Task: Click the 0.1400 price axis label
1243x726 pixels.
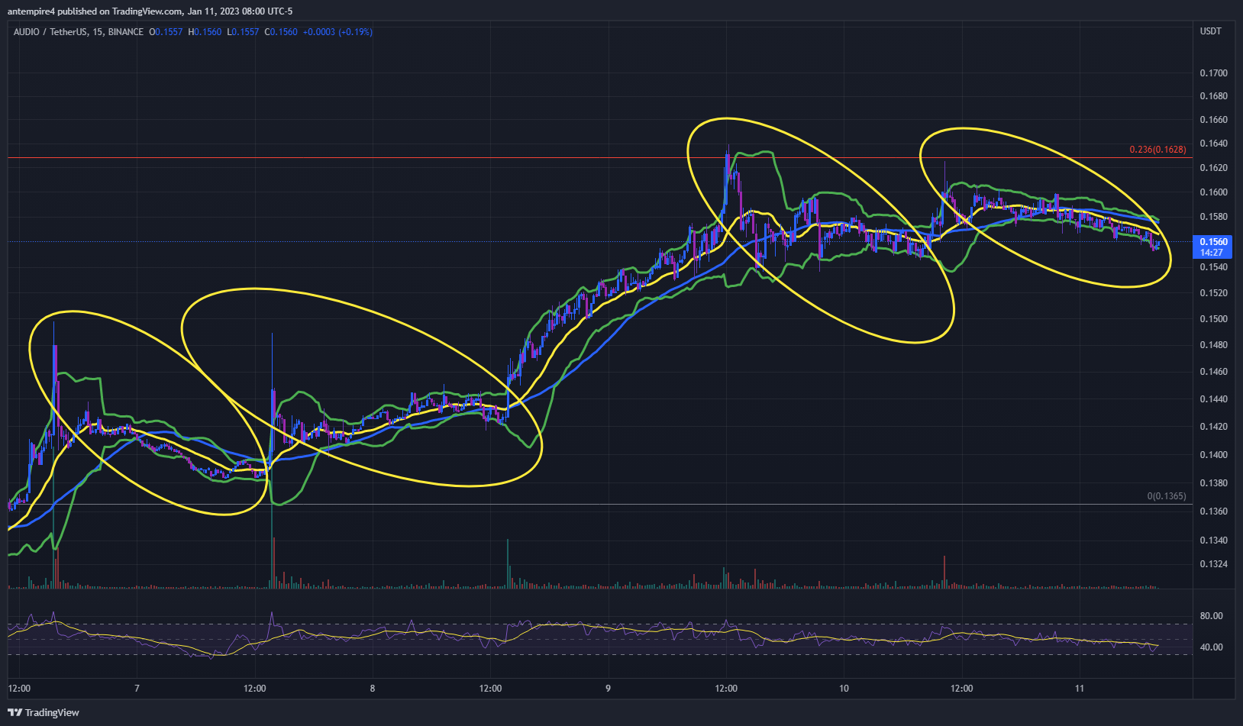Action: click(1214, 455)
